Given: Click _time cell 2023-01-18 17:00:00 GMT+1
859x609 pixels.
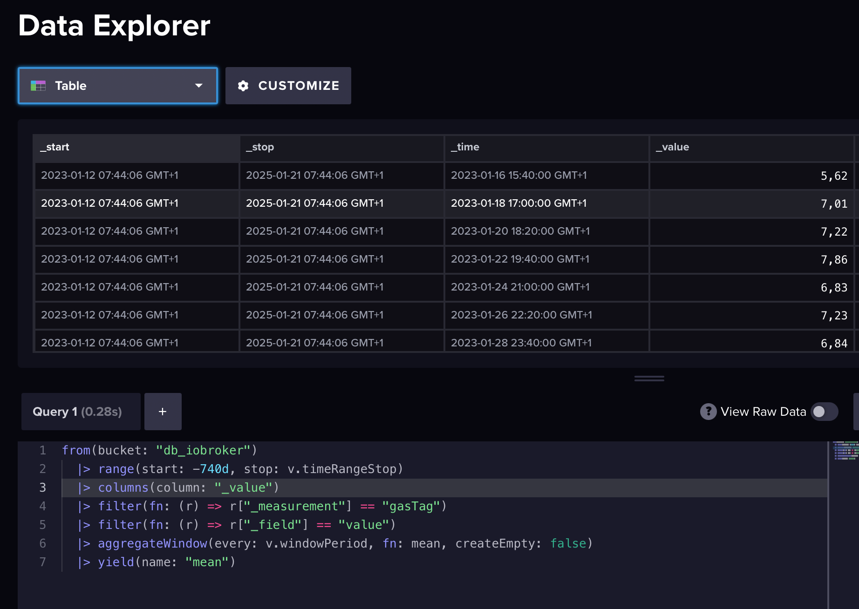Looking at the screenshot, I should pyautogui.click(x=546, y=203).
